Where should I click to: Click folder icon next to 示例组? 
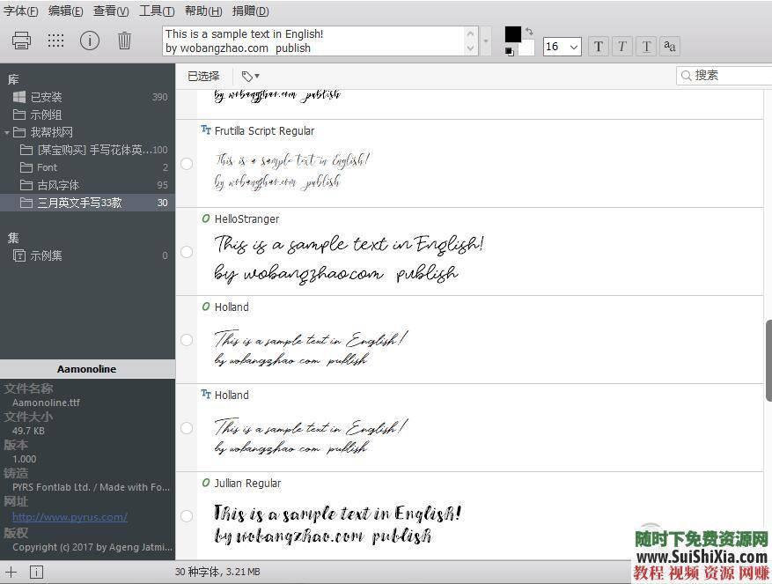point(19,115)
